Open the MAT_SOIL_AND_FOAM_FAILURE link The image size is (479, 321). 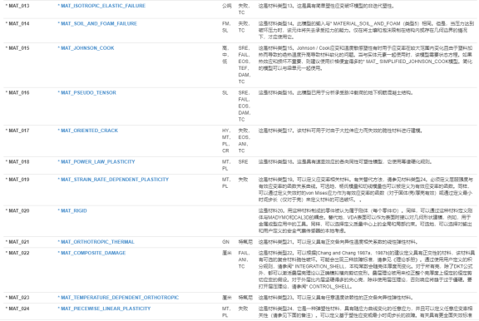97,23
